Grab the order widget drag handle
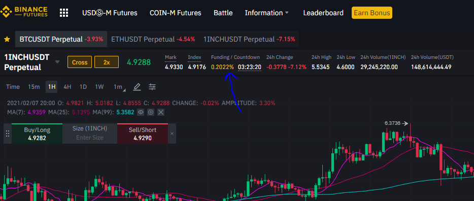 coord(8,133)
